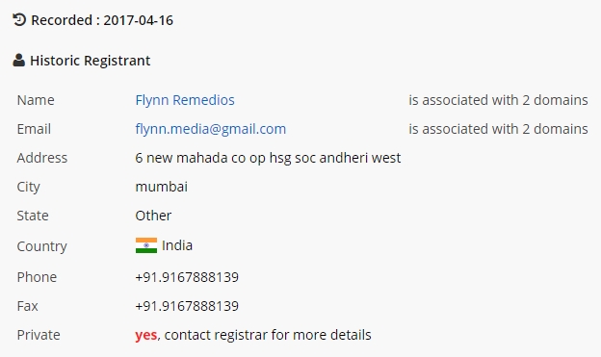The width and height of the screenshot is (601, 357).
Task: Click the Historic Registrant heading
Action: (91, 61)
